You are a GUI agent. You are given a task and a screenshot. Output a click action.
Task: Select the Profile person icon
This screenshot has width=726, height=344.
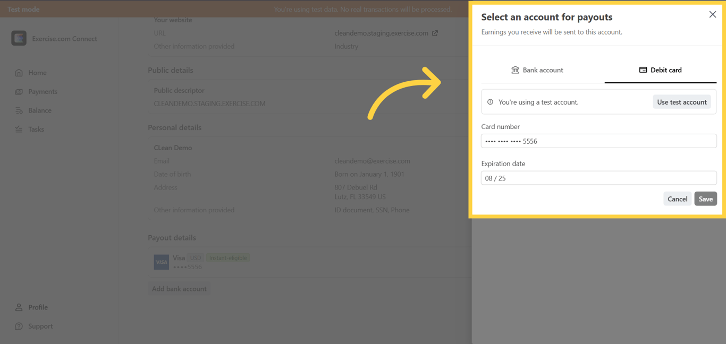[x=19, y=307]
